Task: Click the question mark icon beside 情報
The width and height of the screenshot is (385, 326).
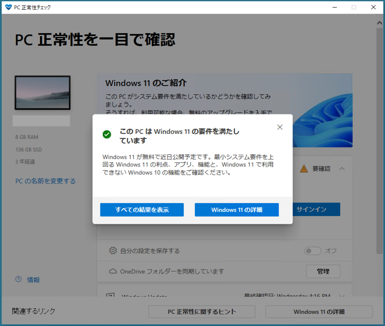Action: click(18, 279)
